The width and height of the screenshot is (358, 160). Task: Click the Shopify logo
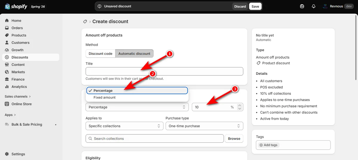[16, 6]
